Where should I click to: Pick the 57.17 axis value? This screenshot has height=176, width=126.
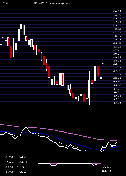pyautogui.click(x=117, y=50)
